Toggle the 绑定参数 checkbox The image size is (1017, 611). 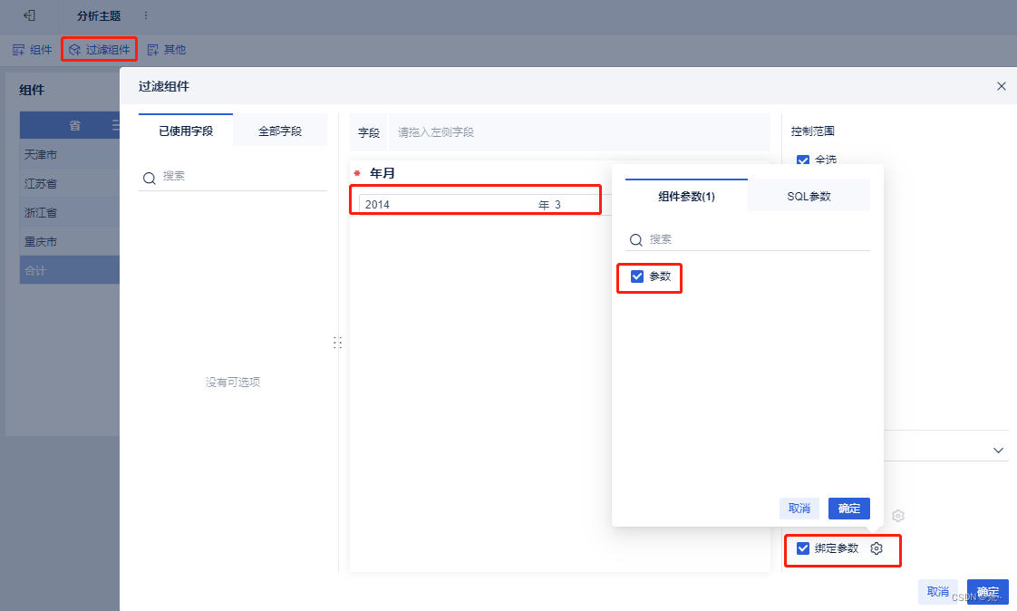click(x=803, y=548)
